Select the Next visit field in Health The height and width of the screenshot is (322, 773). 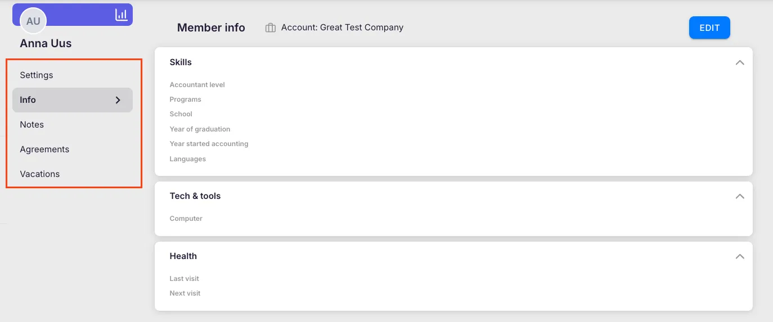(185, 293)
